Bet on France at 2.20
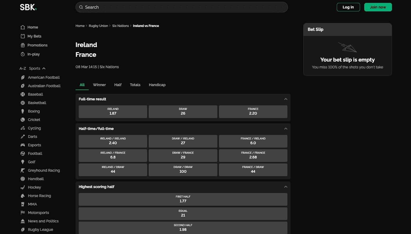The height and width of the screenshot is (234, 411). [x=253, y=112]
